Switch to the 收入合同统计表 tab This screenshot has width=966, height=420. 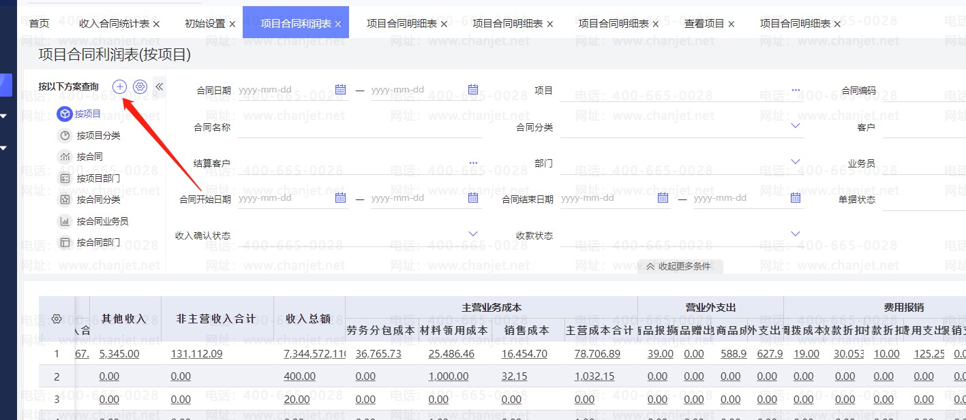114,24
